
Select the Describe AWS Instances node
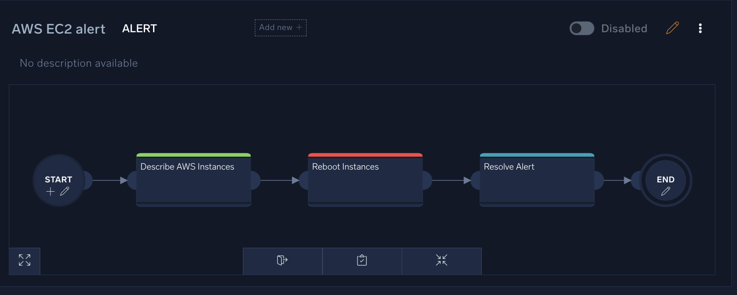tap(193, 181)
